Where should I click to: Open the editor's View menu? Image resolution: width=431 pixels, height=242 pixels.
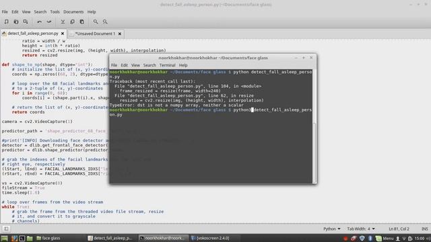coord(26,12)
